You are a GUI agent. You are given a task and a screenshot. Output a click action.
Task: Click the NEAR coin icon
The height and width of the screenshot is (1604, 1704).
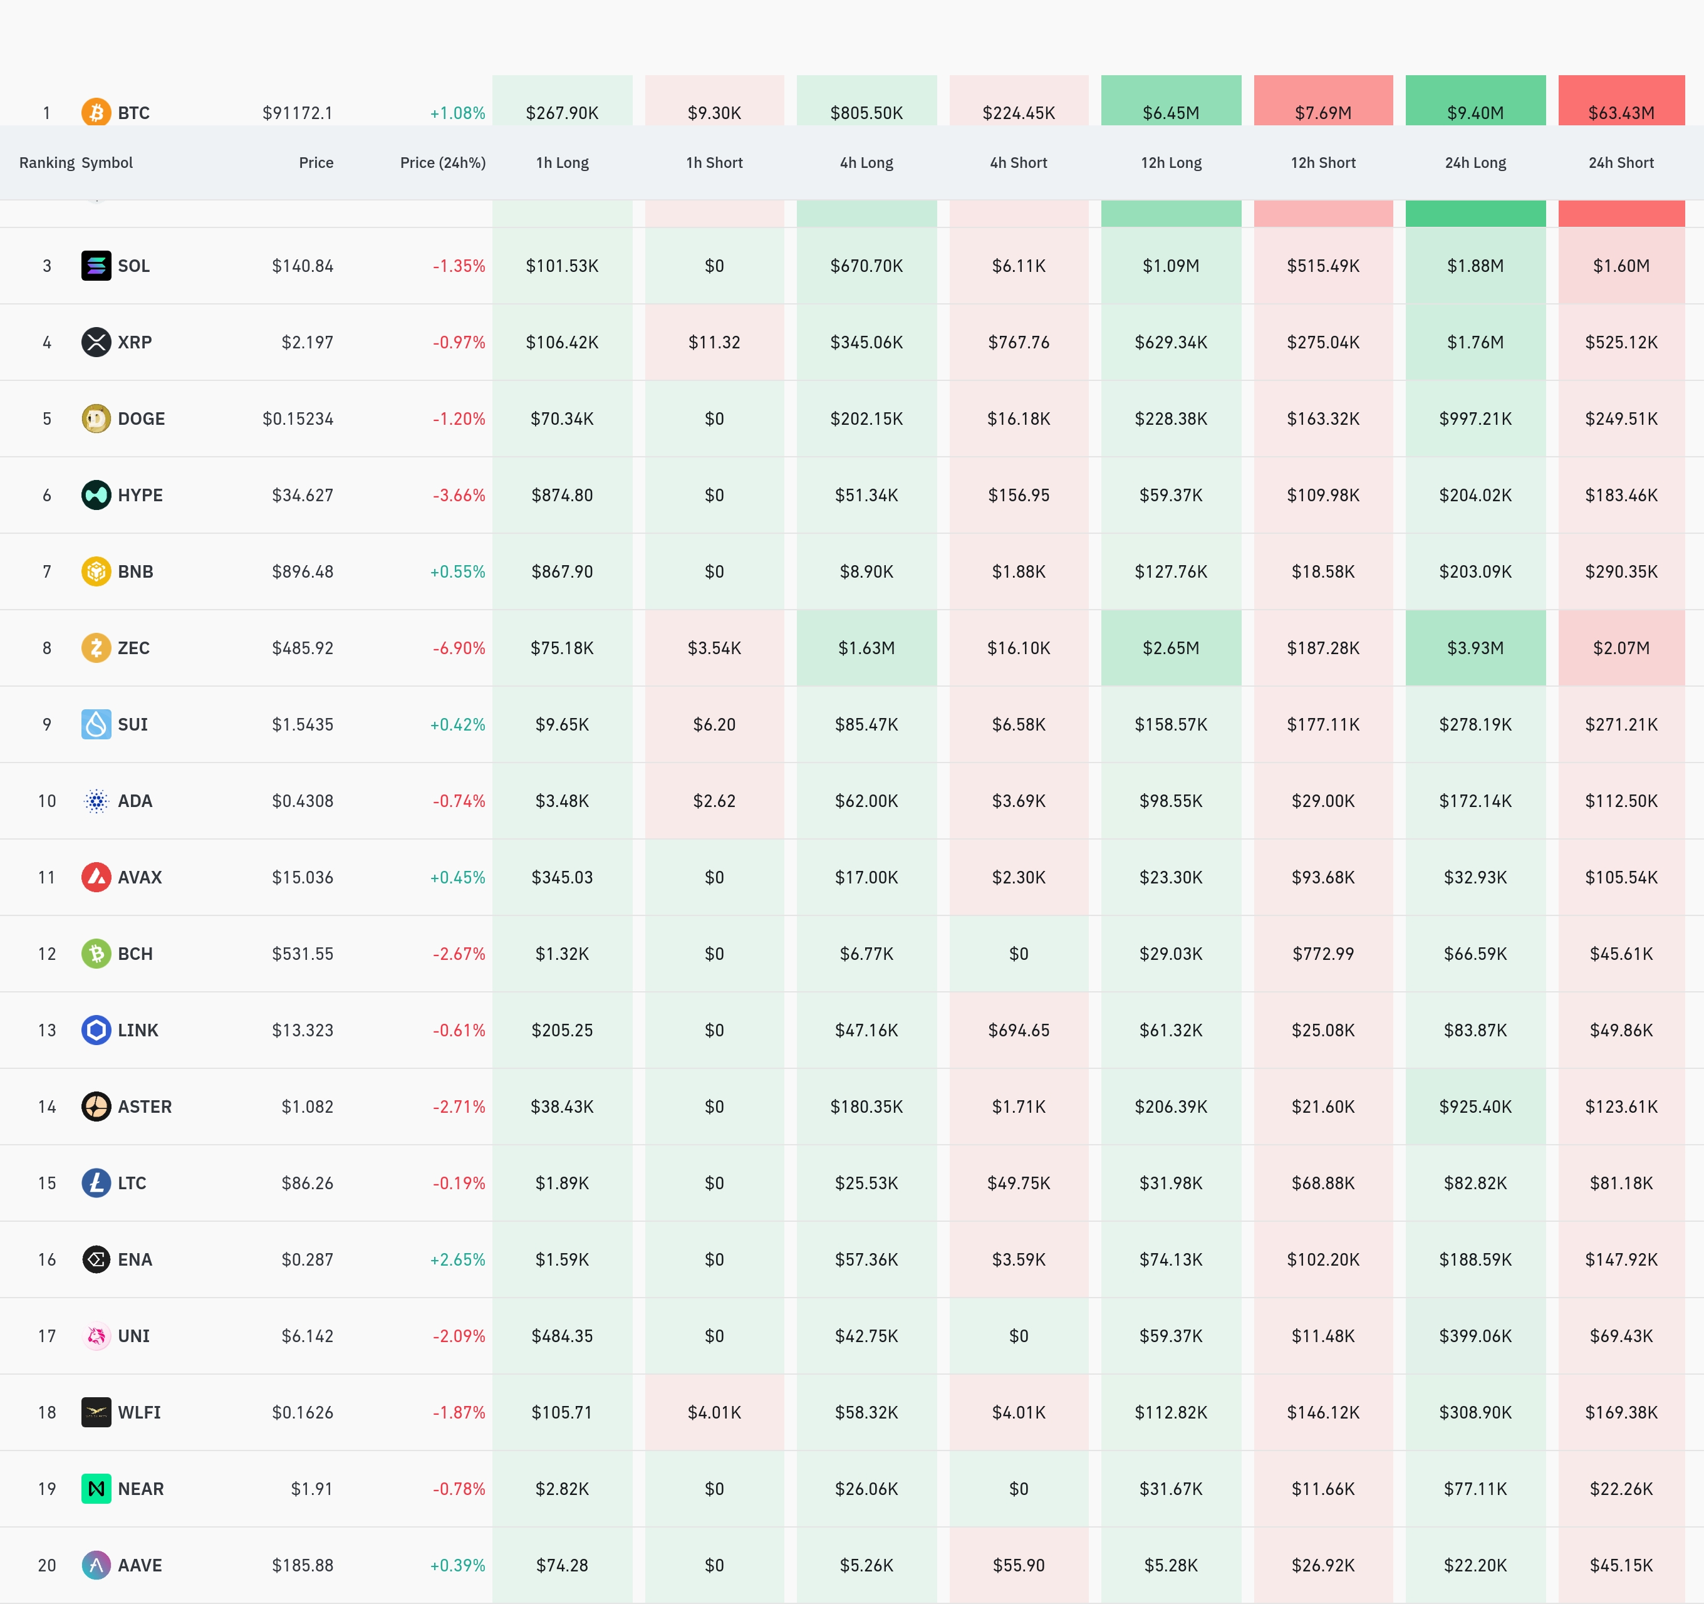point(96,1488)
